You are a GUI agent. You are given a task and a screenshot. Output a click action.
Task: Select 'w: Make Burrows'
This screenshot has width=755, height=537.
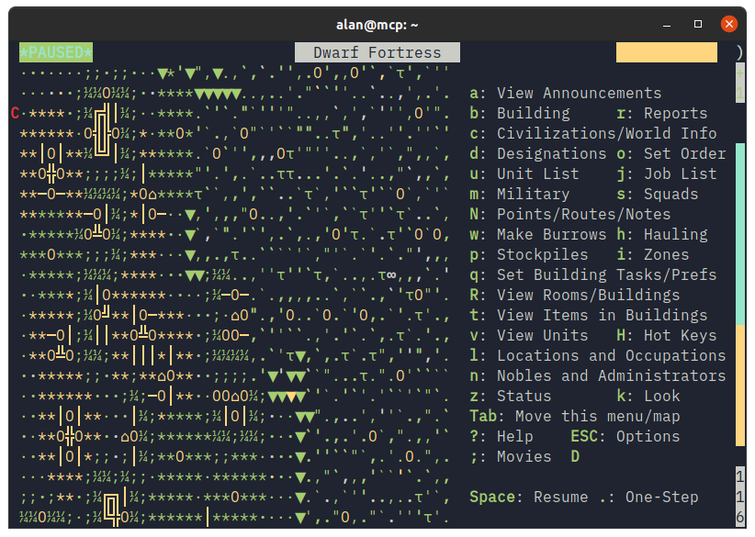tap(538, 234)
